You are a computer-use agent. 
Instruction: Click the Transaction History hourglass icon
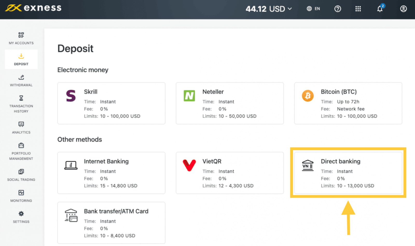(x=21, y=98)
